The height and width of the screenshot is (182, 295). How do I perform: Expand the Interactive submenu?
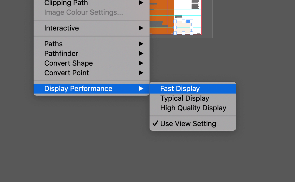coord(62,28)
